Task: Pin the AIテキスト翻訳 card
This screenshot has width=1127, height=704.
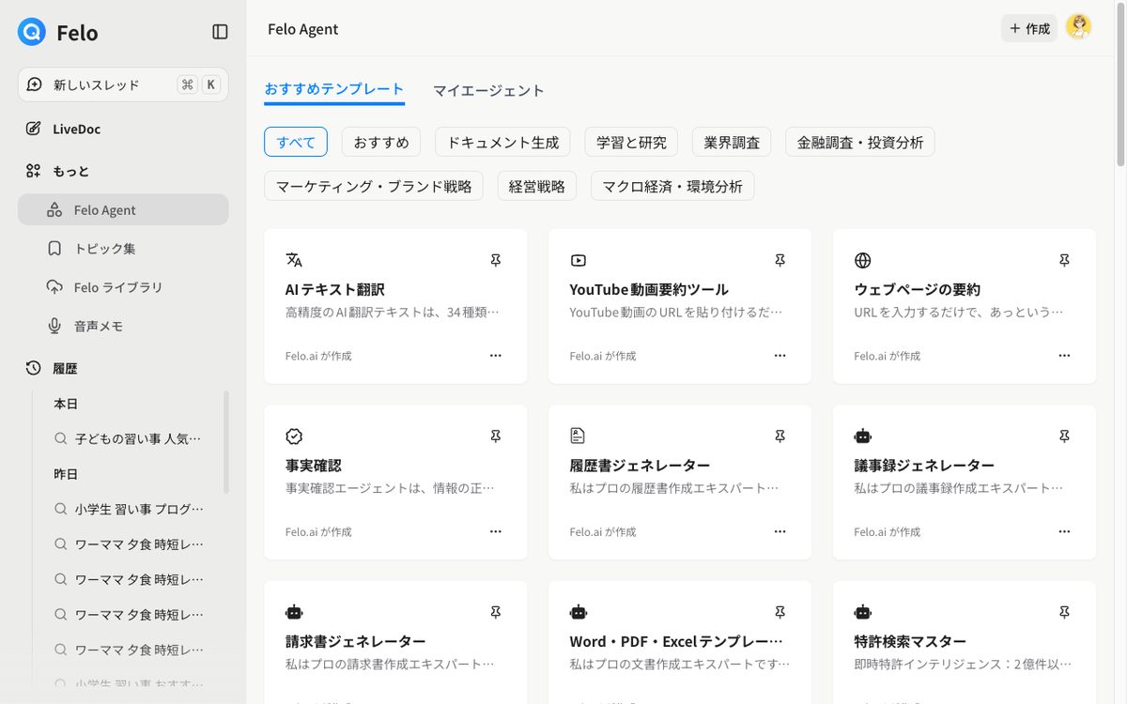Action: click(x=496, y=260)
